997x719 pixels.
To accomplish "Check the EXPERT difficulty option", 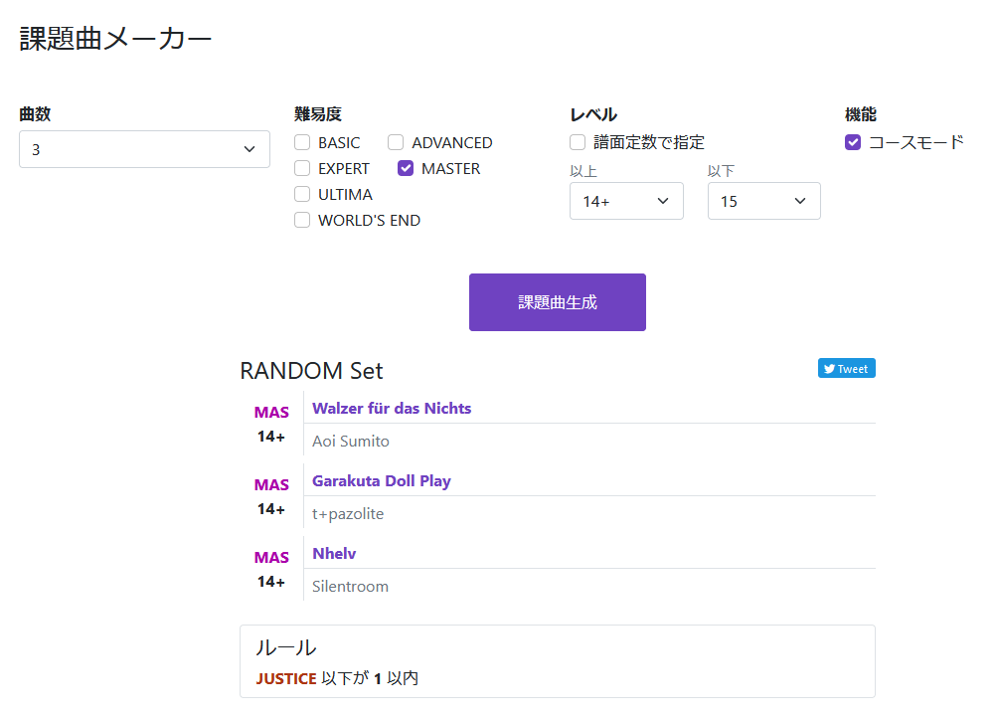I will point(301,168).
